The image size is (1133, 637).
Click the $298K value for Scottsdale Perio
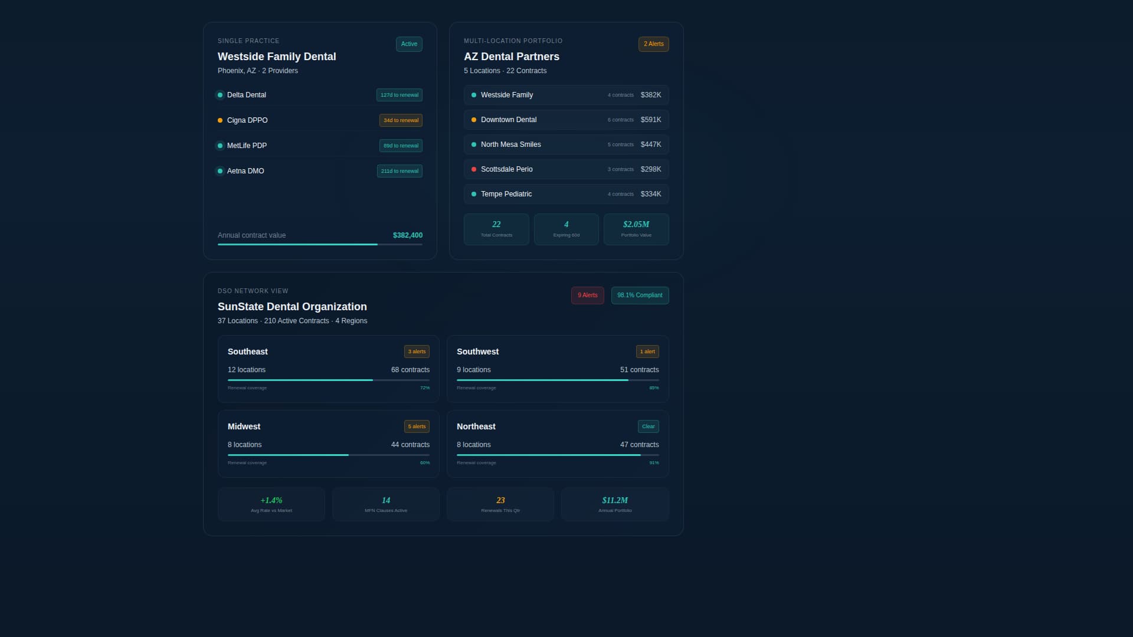coord(651,169)
